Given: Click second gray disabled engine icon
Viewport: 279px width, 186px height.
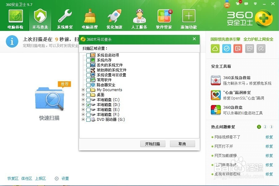Looking at the screenshot, I should [x=261, y=49].
